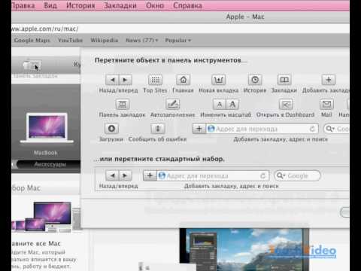Open the YouTube bookmark
Image resolution: width=361 pixels, height=271 pixels.
click(x=70, y=40)
